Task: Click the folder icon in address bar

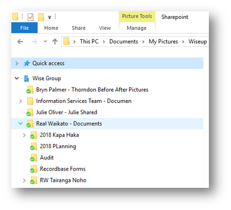Action: [66, 41]
